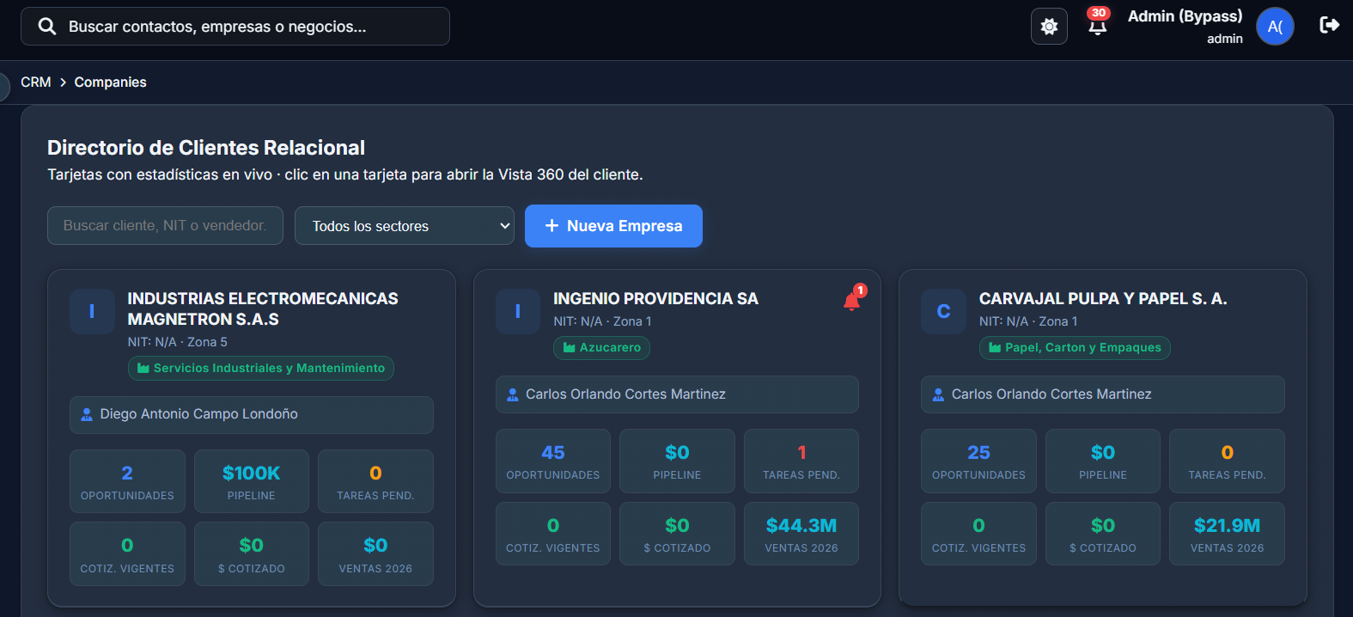Click the Companies breadcrumb
This screenshot has width=1353, height=617.
click(110, 82)
